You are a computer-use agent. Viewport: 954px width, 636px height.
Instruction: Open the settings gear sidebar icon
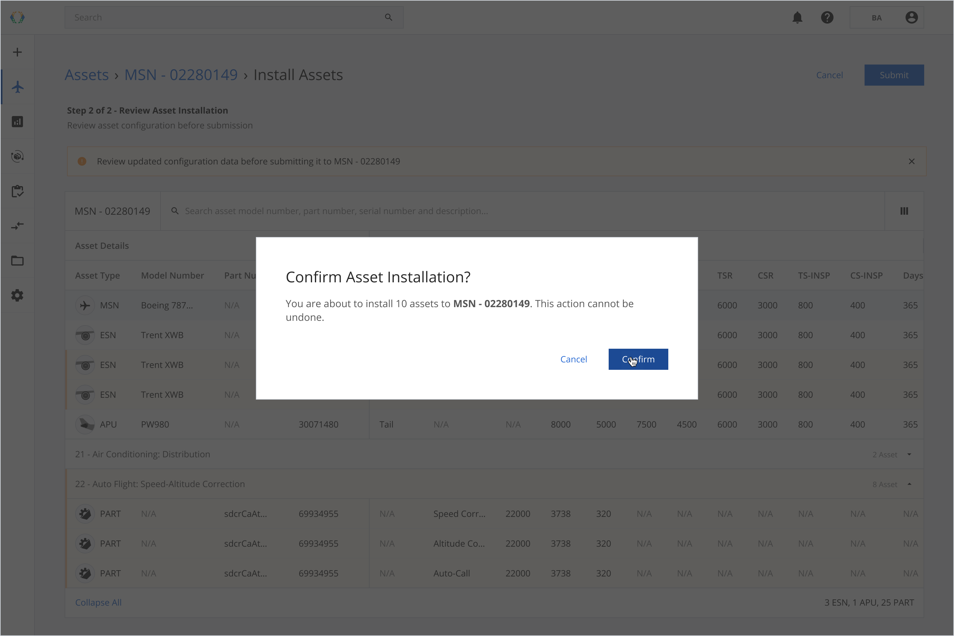(x=17, y=295)
